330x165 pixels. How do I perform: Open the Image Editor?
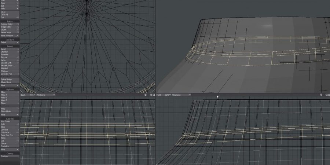tap(10, 27)
